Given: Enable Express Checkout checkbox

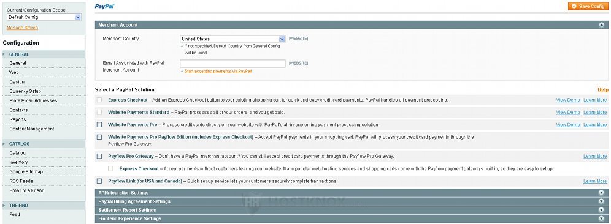Looking at the screenshot, I should [x=99, y=100].
